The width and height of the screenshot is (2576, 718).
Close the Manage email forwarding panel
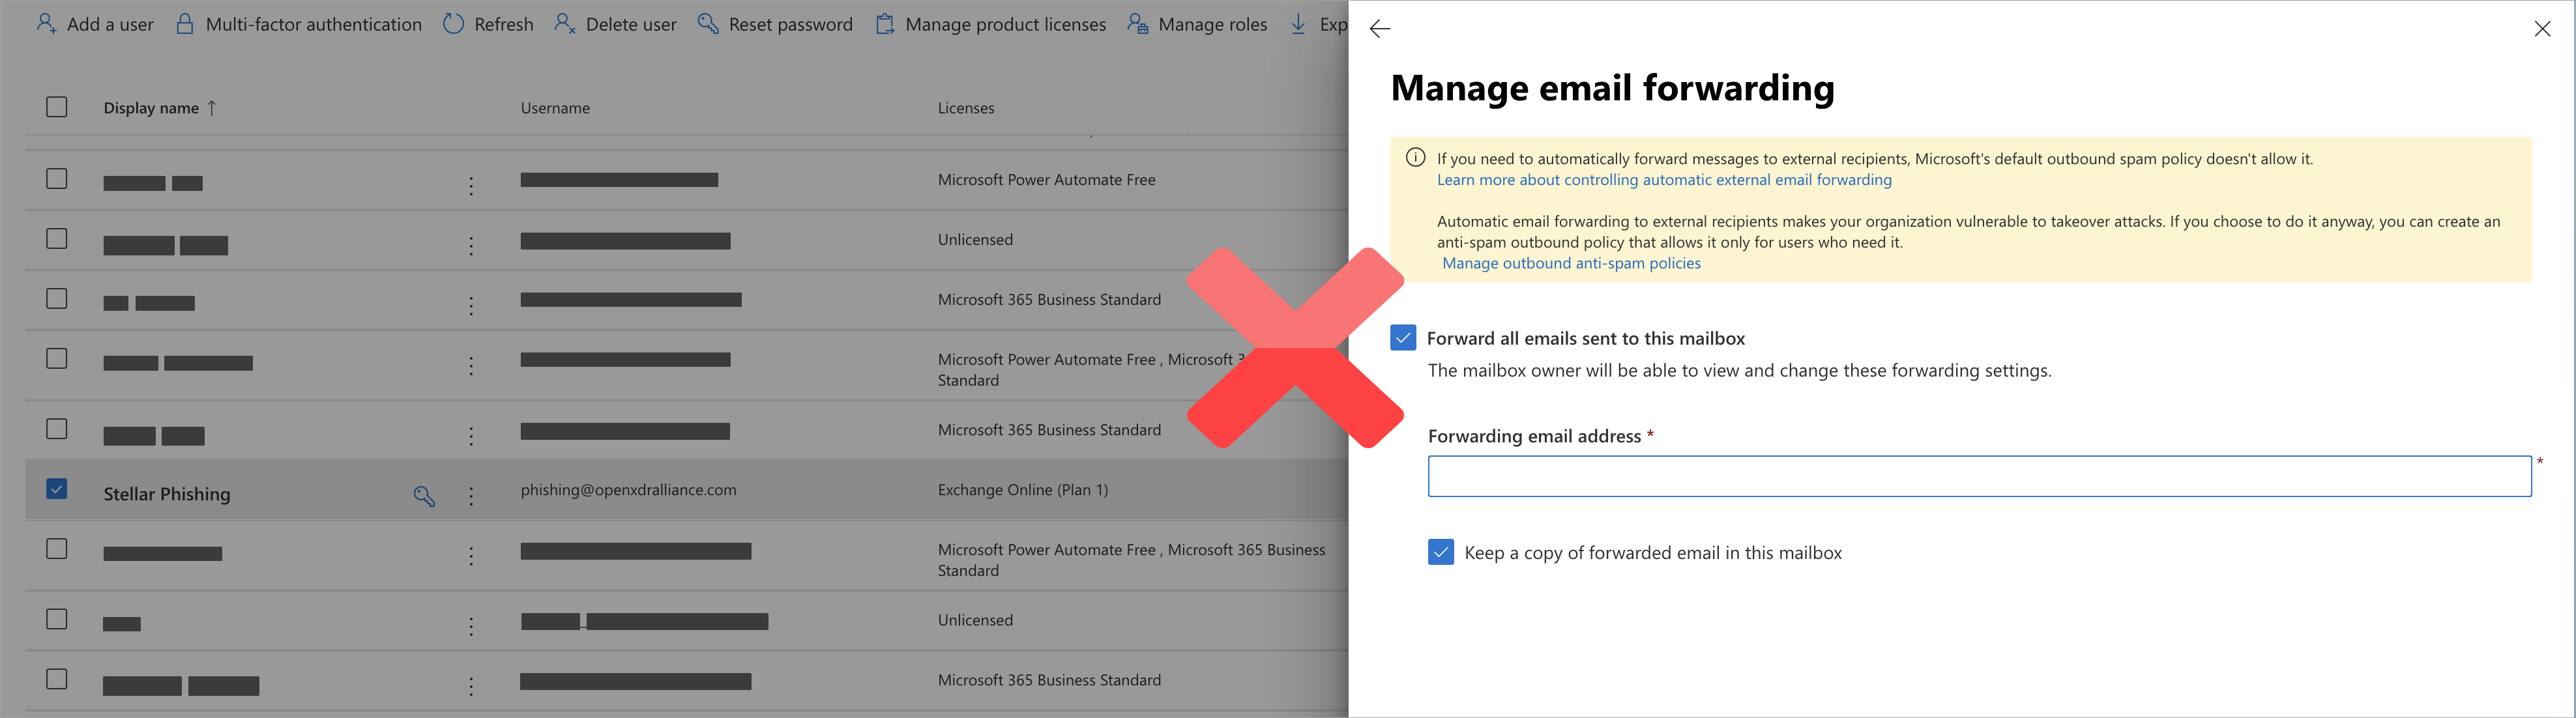coord(2542,29)
